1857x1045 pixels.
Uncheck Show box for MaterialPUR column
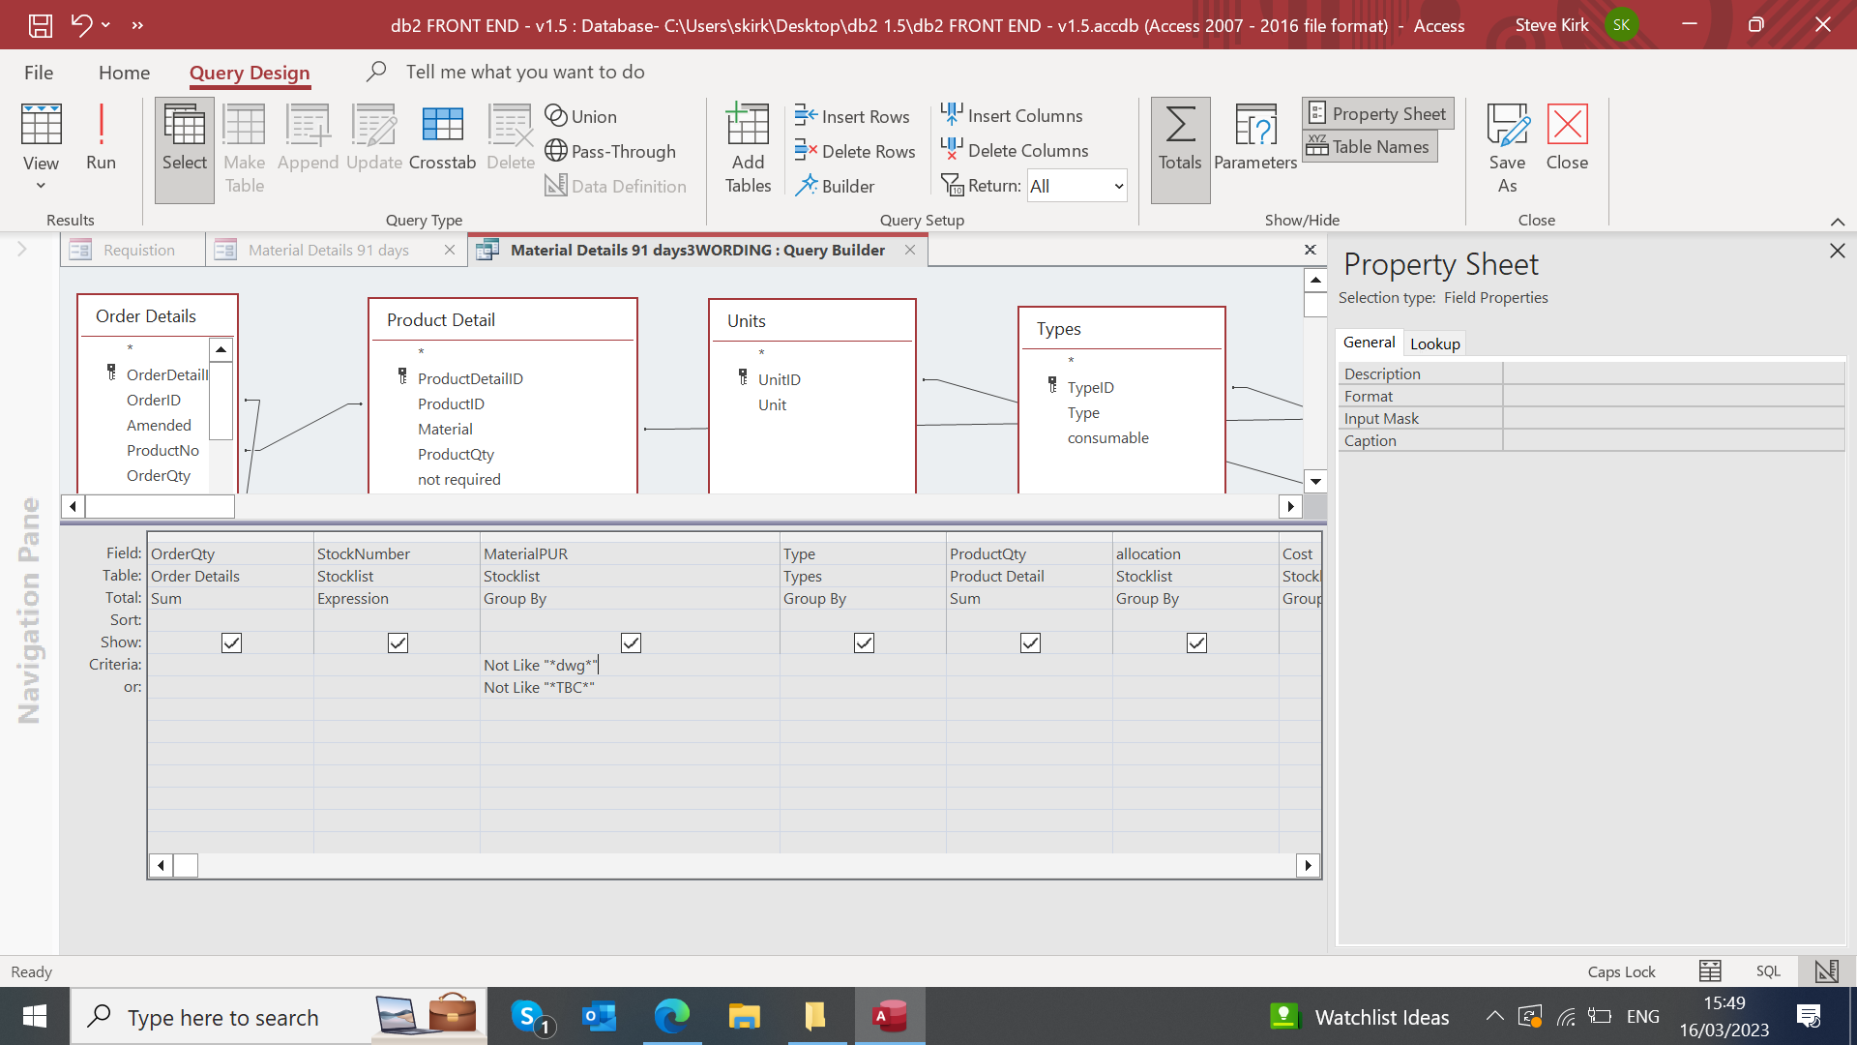(x=631, y=642)
